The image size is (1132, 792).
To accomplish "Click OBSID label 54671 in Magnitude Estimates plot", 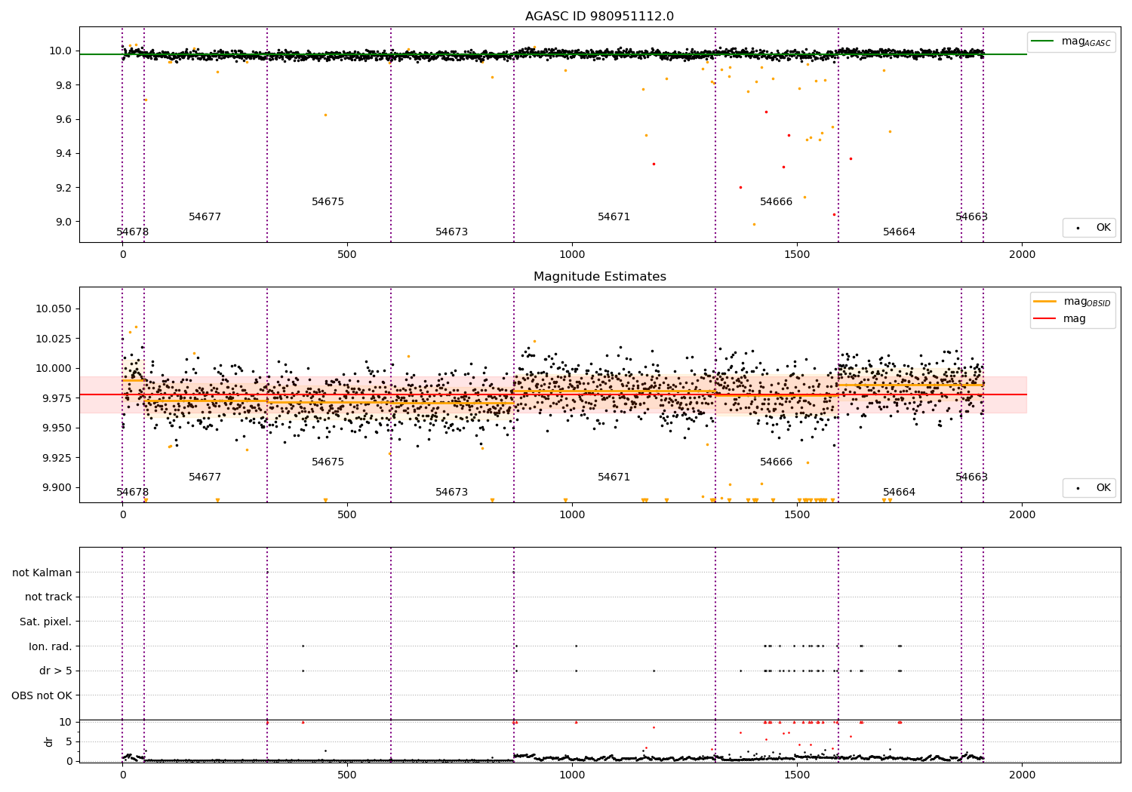I will [614, 477].
